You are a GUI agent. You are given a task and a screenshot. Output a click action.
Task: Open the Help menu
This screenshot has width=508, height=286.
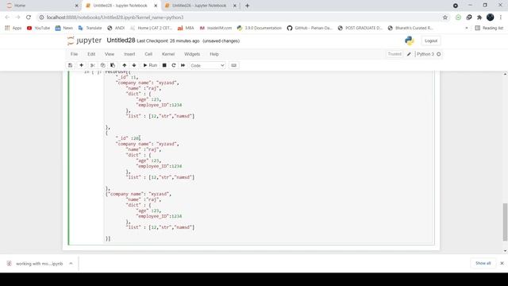tap(214, 54)
